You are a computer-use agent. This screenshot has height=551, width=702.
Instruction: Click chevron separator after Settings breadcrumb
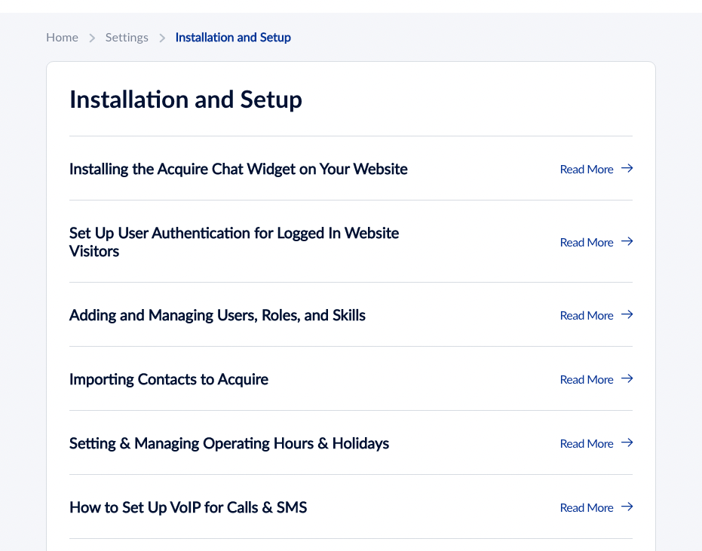point(162,38)
